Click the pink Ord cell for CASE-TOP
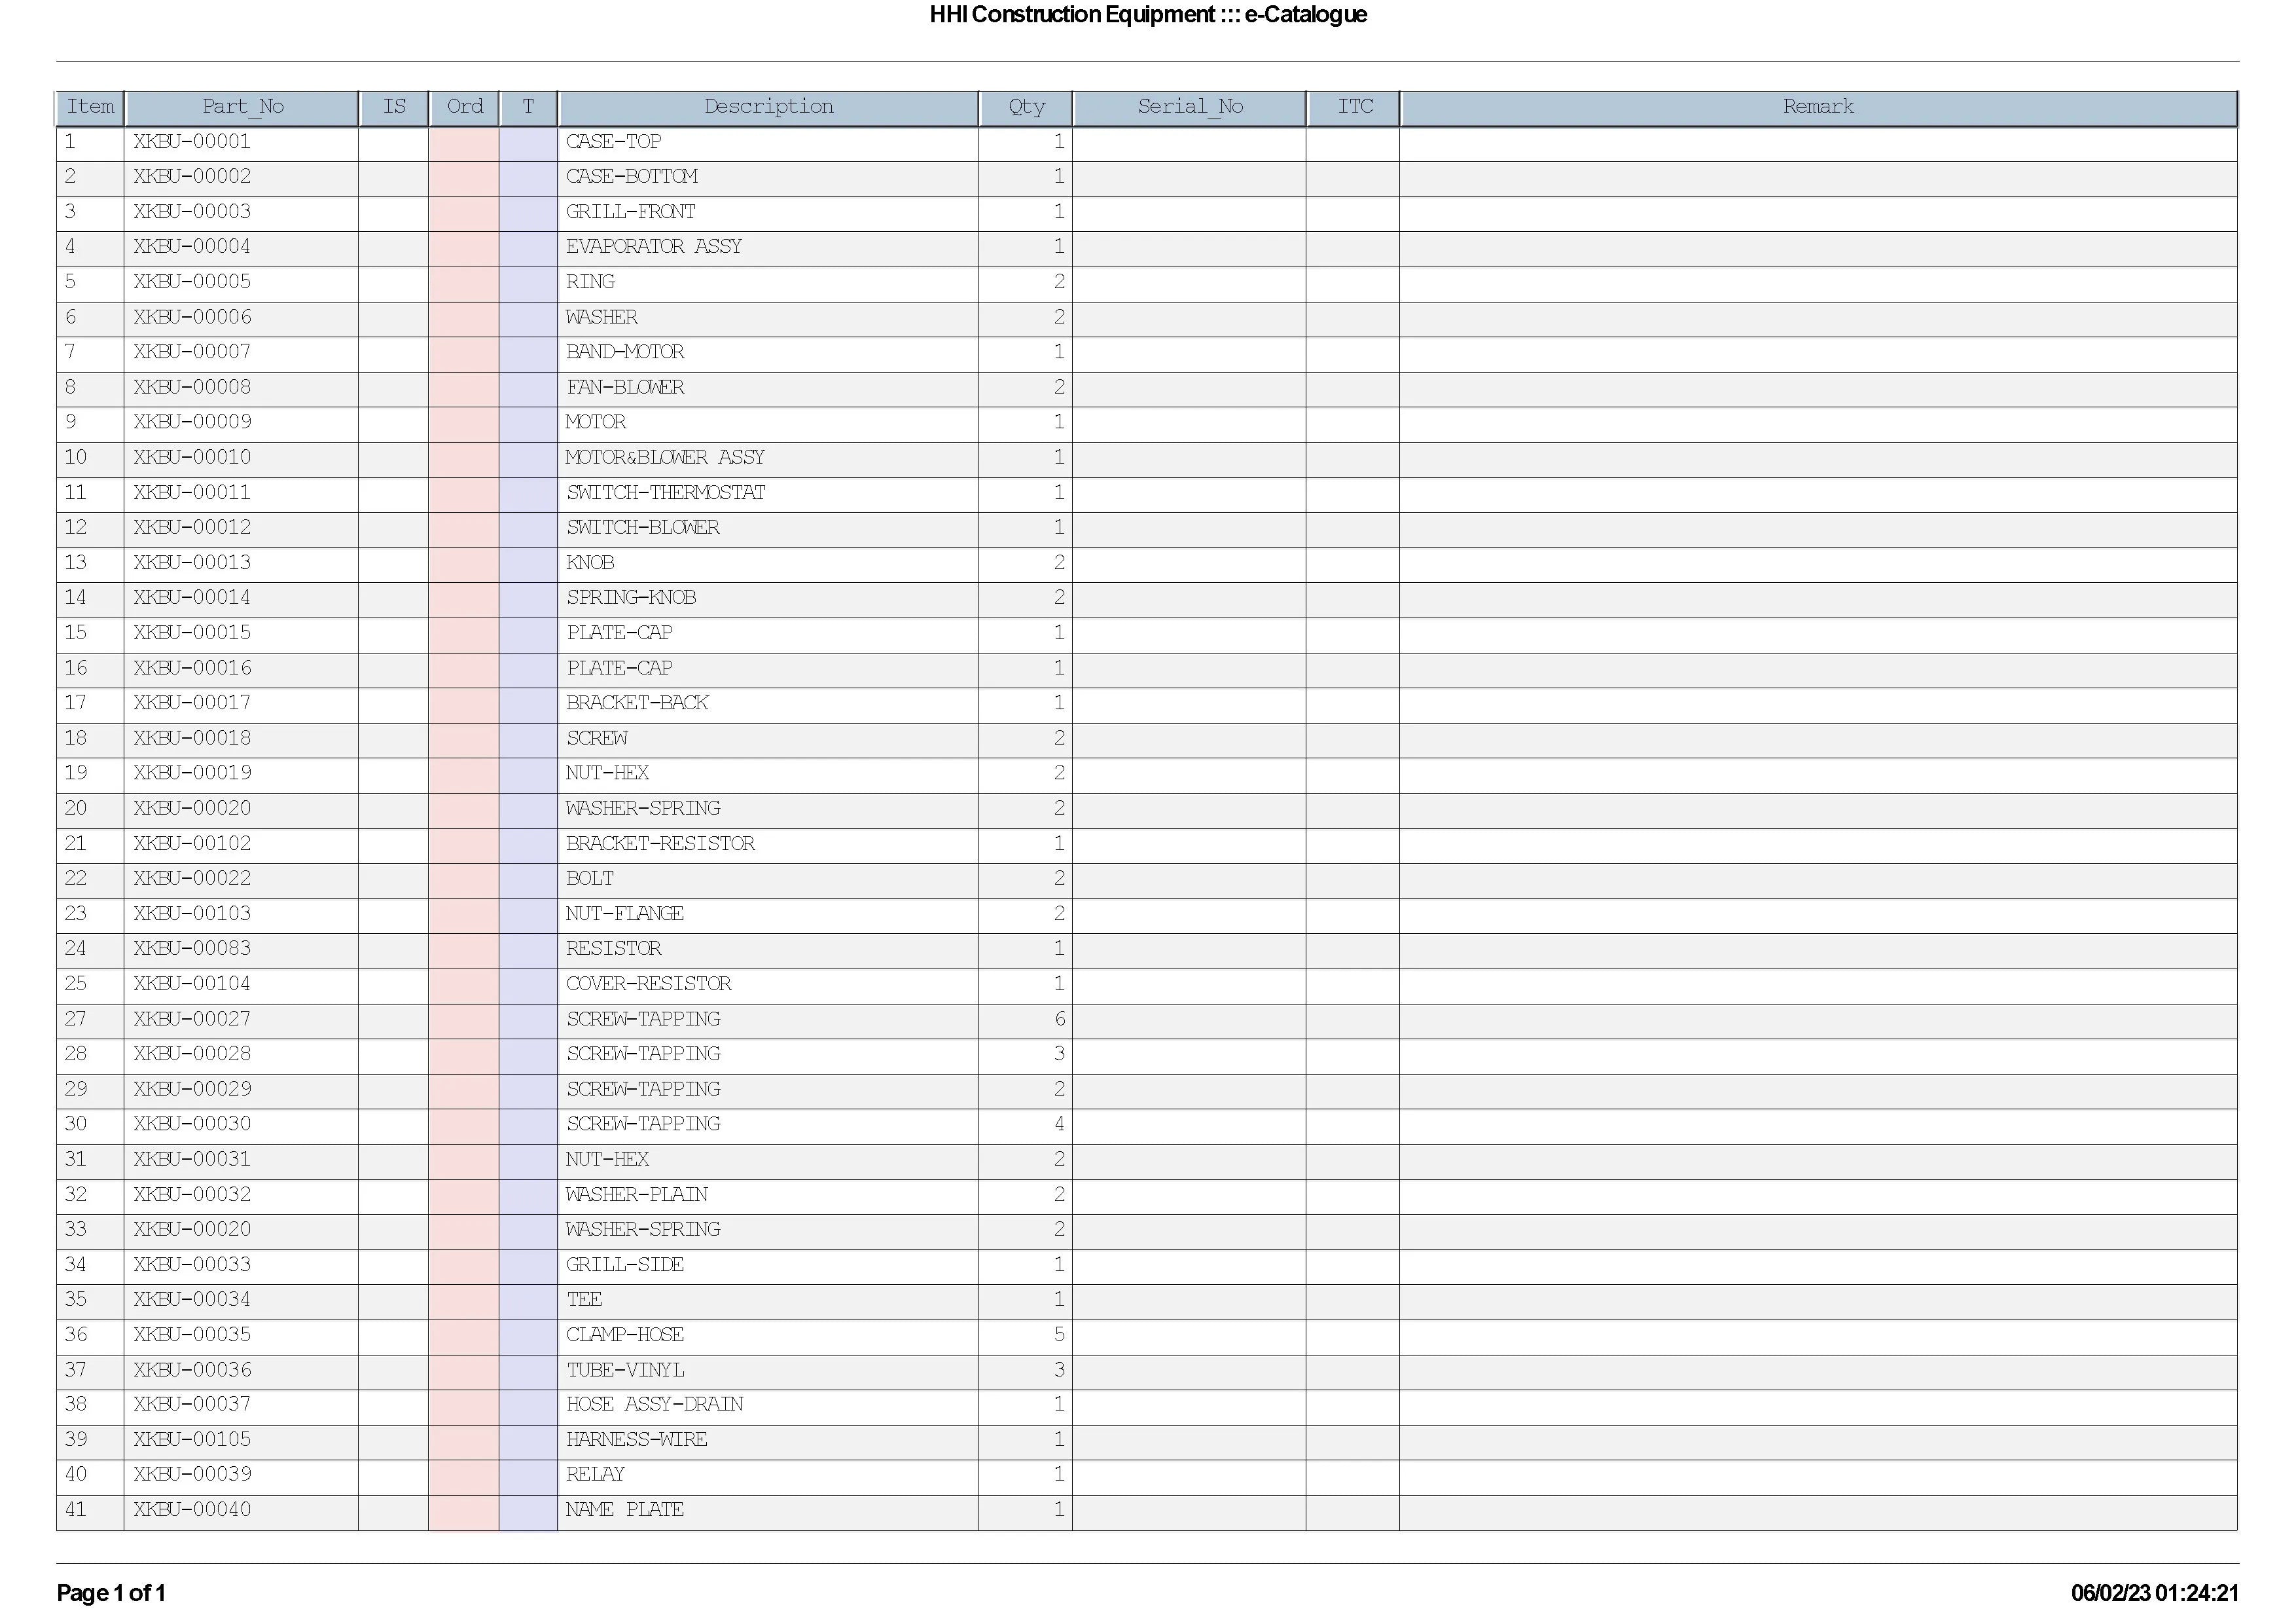This screenshot has width=2296, height=1624. tap(464, 142)
